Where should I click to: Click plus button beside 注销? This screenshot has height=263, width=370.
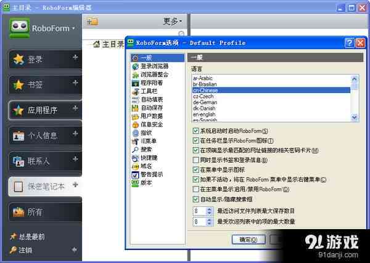(75, 249)
